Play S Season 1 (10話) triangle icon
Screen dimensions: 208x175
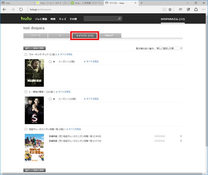tap(54, 99)
